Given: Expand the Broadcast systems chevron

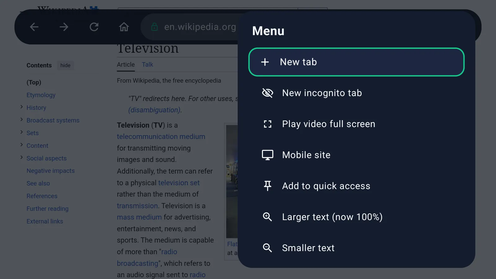Looking at the screenshot, I should pos(21,120).
